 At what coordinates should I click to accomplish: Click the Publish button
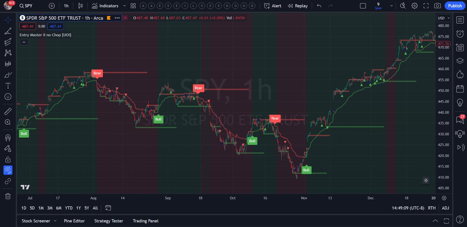455,6
